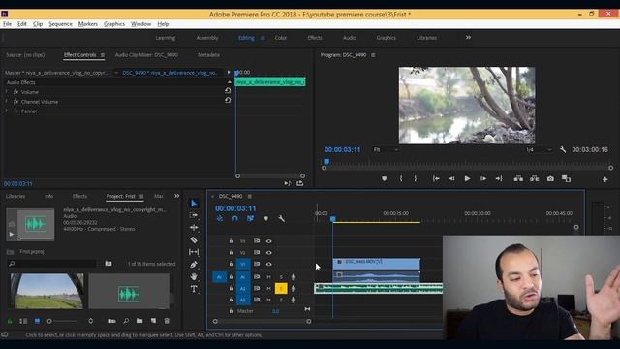Screen dimensions: 620x349
Task: Select the Ripple Edit tool
Action: (x=194, y=228)
